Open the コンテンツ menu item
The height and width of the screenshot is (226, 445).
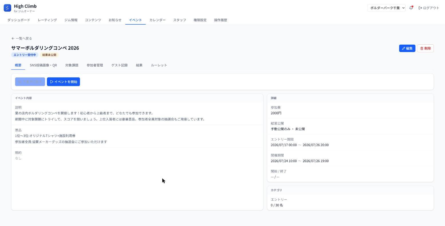pyautogui.click(x=93, y=20)
